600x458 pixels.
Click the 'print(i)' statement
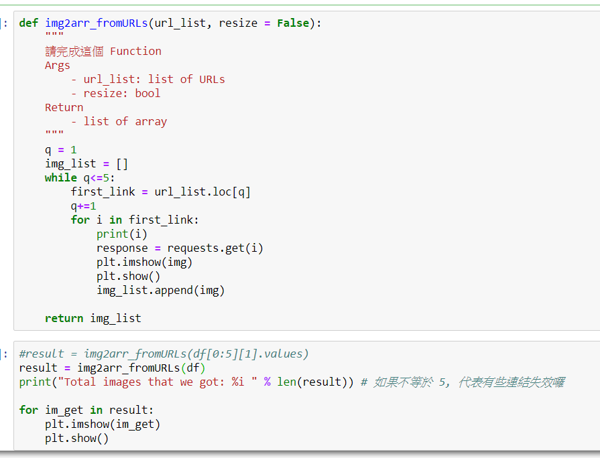[122, 234]
